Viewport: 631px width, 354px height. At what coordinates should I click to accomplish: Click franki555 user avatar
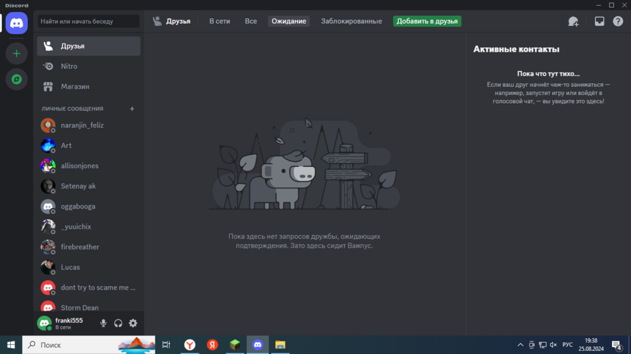click(44, 323)
